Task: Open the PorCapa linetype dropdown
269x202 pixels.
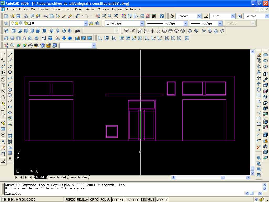Action: [185, 23]
